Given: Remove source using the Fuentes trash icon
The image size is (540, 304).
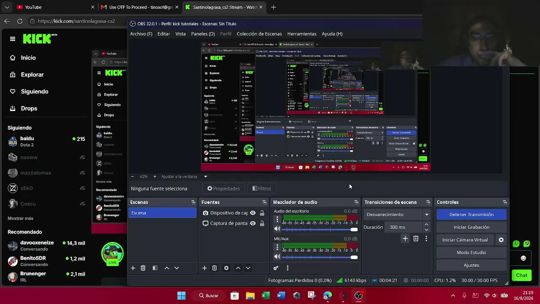Looking at the screenshot, I should (x=214, y=268).
